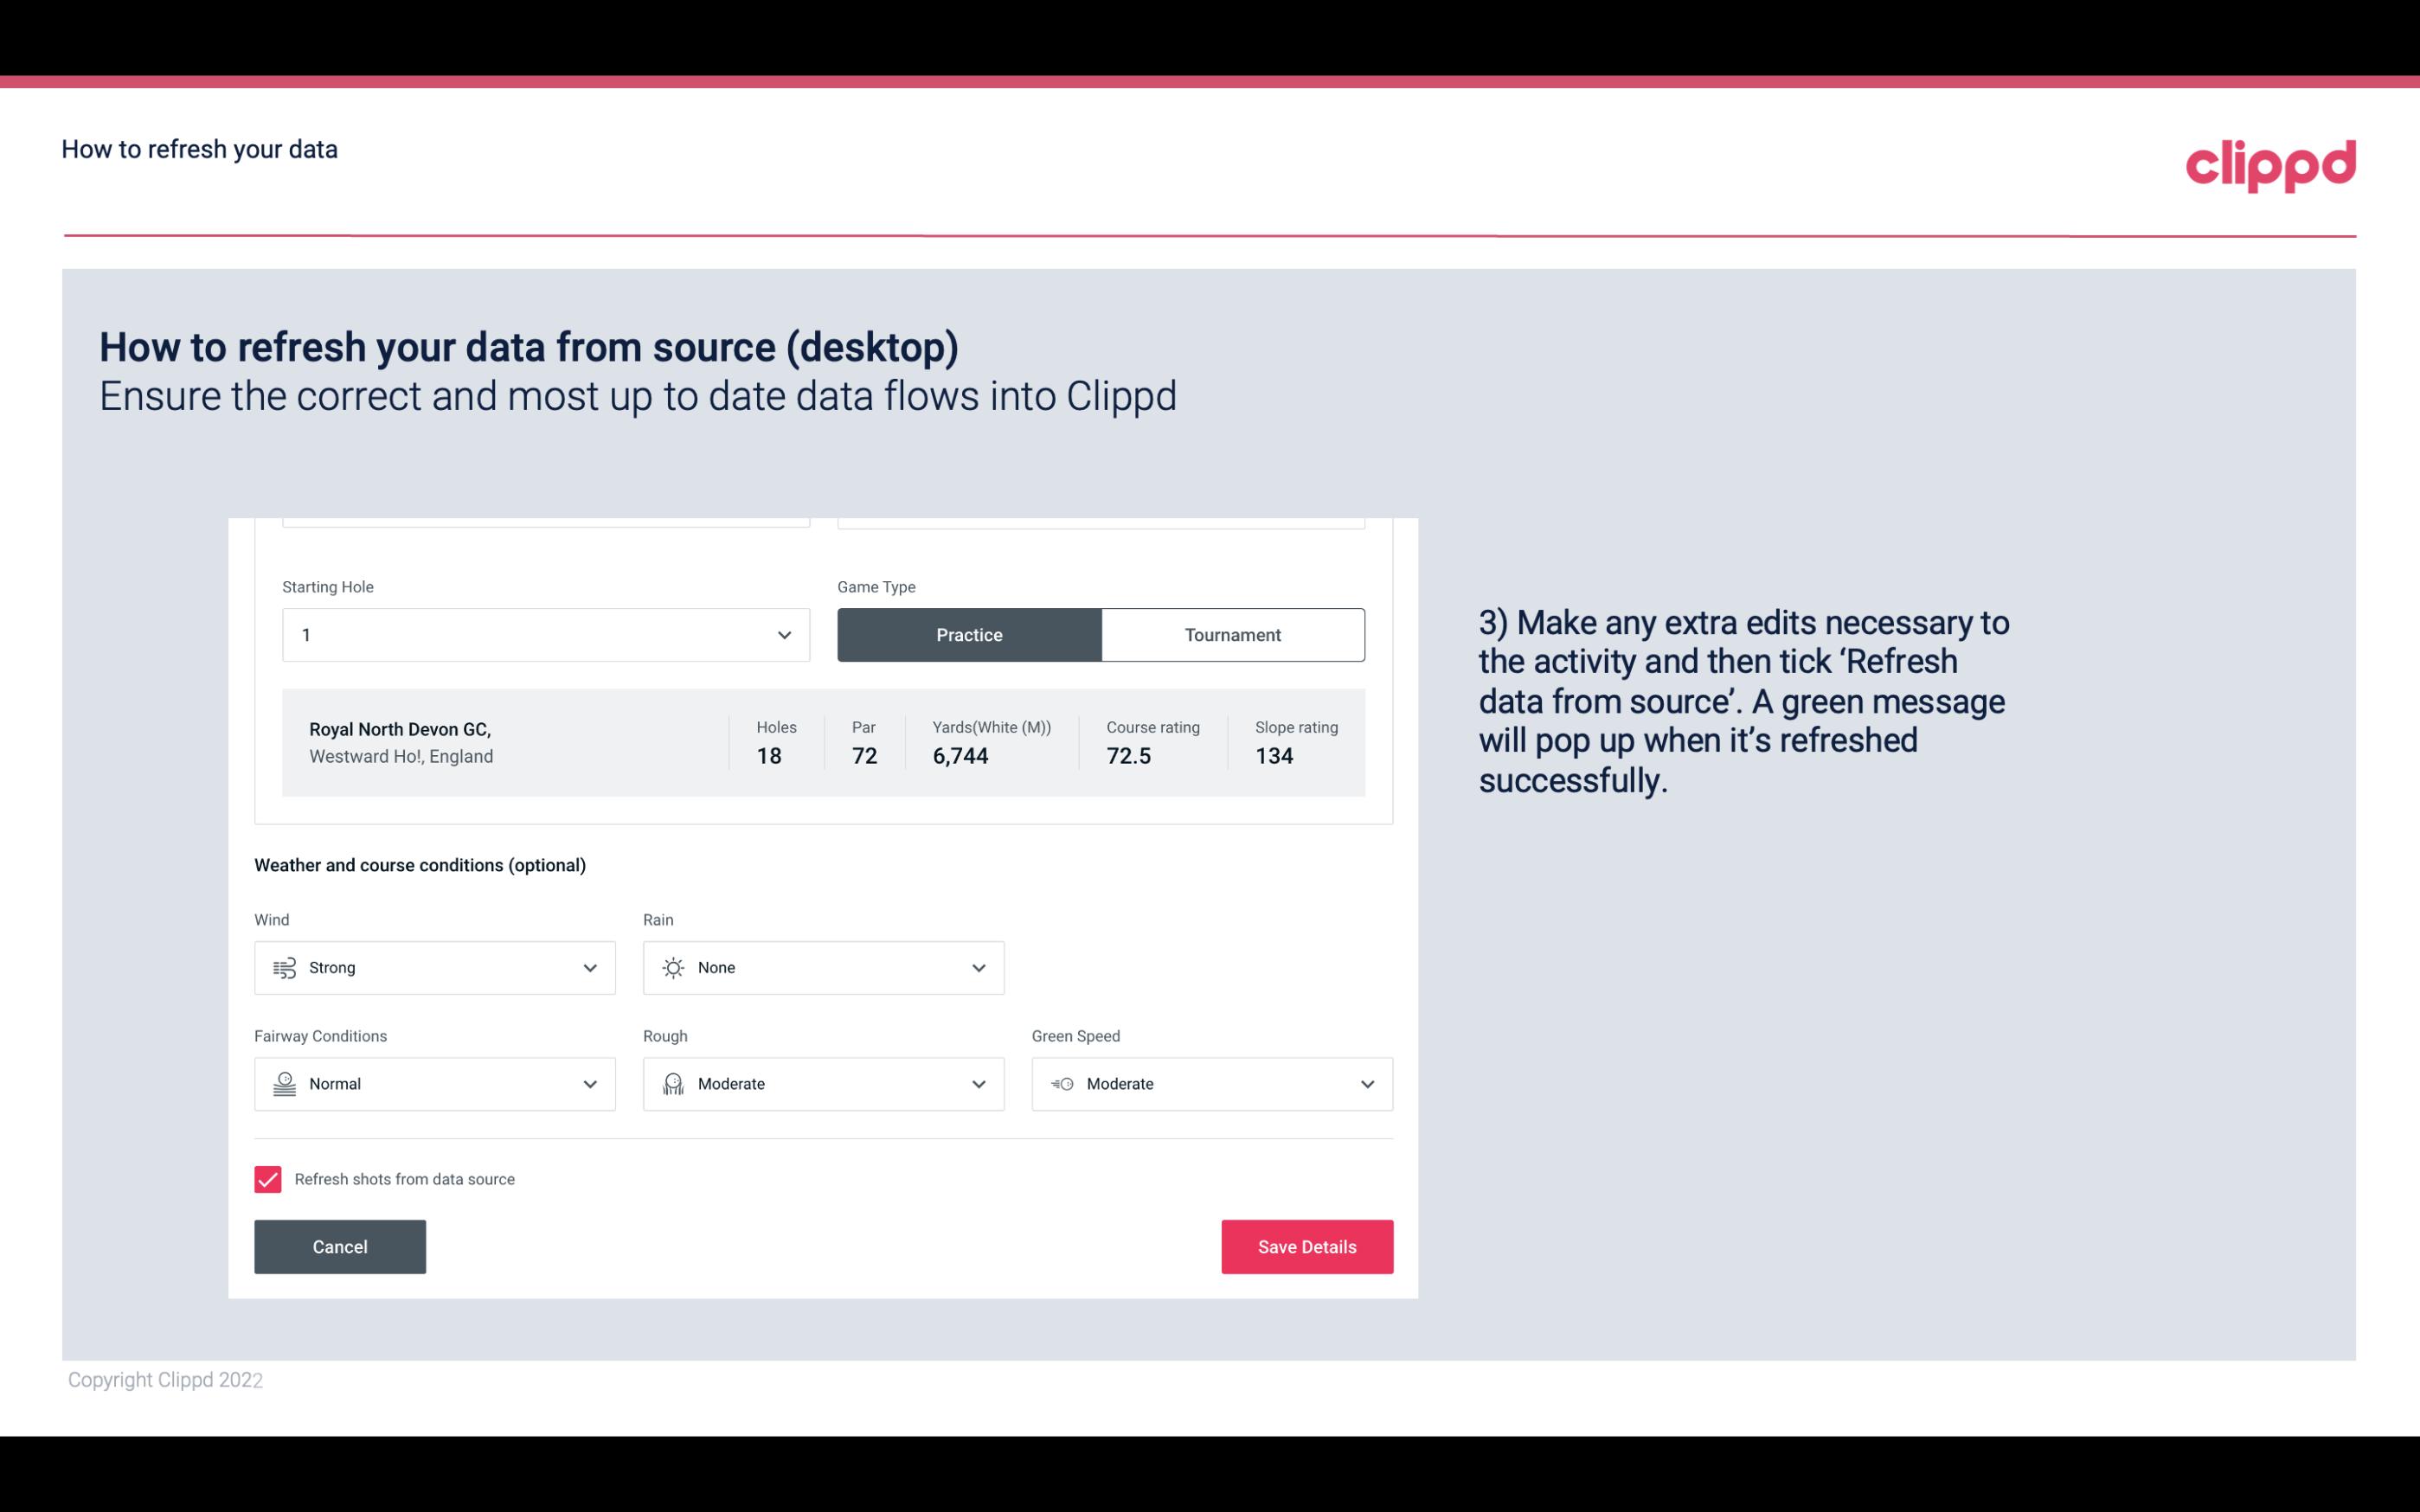
Task: Select Tournament game type toggle
Action: click(x=1232, y=632)
